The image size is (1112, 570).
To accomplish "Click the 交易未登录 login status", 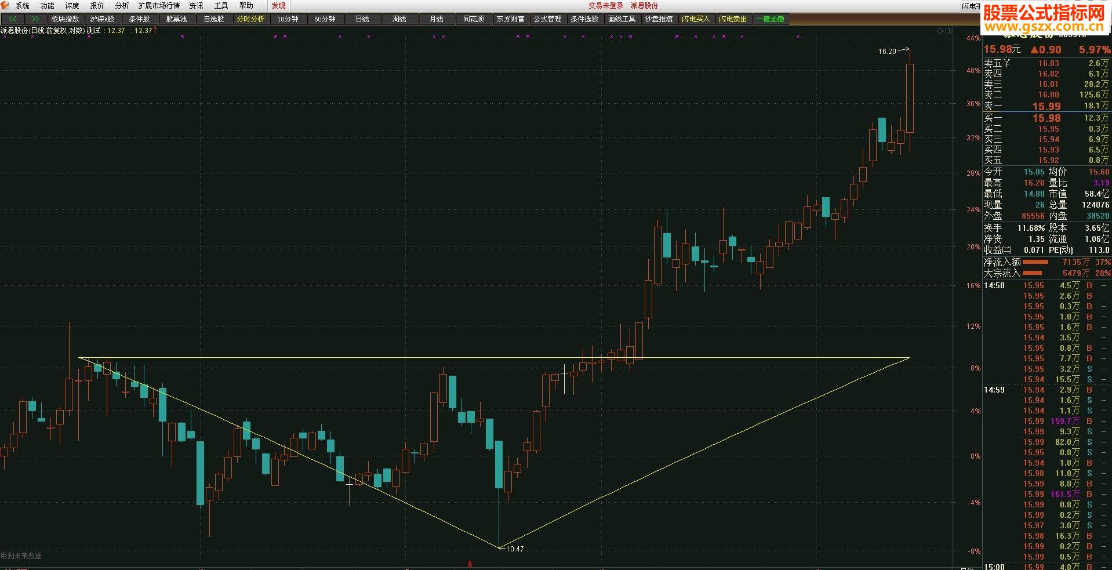I will [606, 6].
